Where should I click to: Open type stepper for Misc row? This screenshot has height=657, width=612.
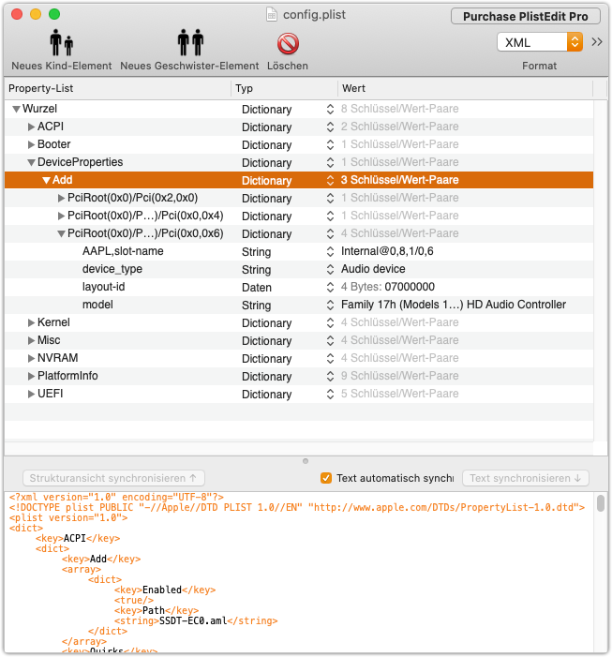click(x=330, y=340)
